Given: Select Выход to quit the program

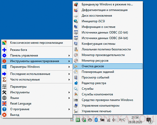Looking at the screenshot, I should 37,115.
